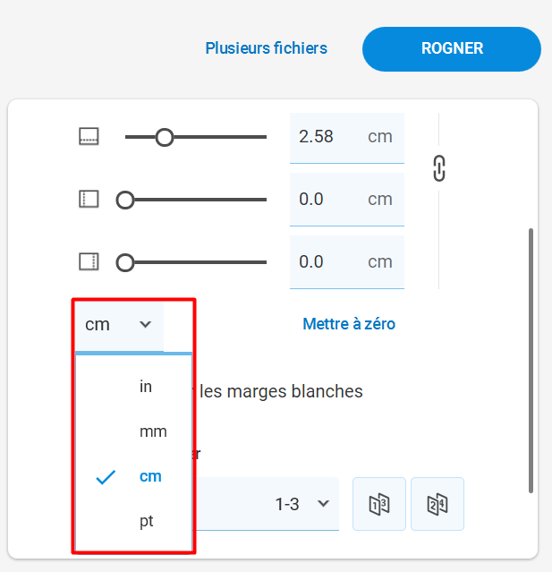The height and width of the screenshot is (572, 552).
Task: Open the cm unit dropdown
Action: tap(119, 325)
